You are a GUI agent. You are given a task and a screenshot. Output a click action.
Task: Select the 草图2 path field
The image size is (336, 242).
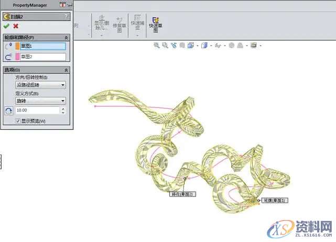click(x=43, y=57)
